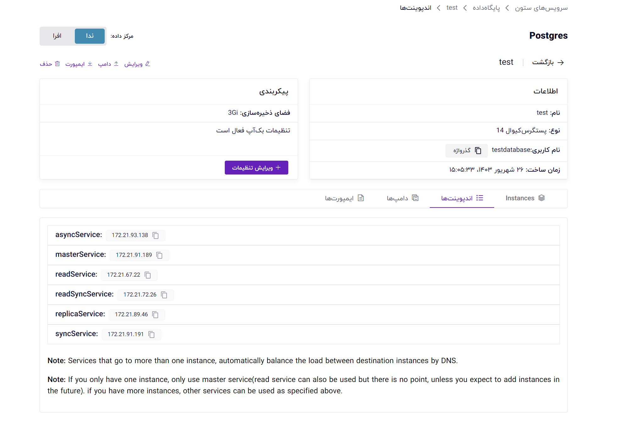Click the dumps tab icon
619x437 pixels.
coord(415,198)
